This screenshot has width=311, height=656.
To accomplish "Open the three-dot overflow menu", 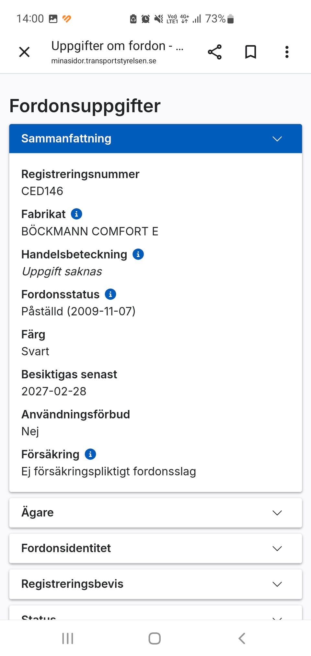I will (287, 52).
